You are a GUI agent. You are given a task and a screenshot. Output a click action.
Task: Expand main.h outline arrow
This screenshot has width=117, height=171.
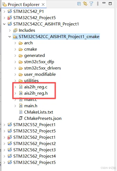[15, 106]
